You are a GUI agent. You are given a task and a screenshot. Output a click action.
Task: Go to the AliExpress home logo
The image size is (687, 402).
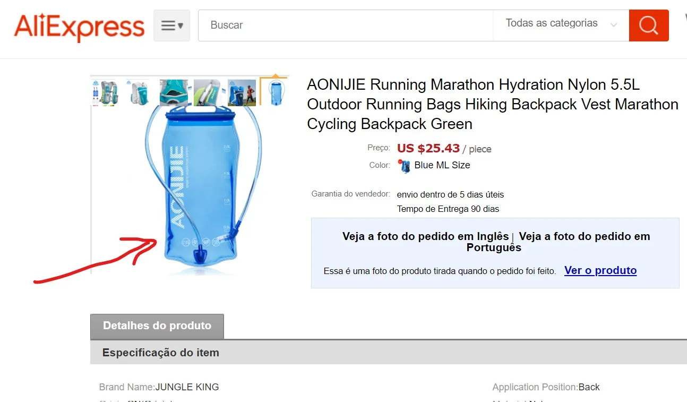80,26
